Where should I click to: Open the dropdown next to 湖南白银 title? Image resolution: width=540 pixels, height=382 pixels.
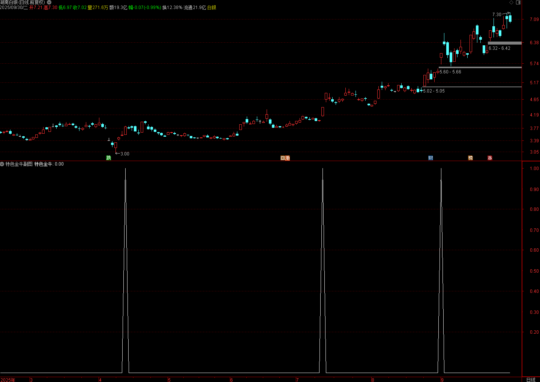tap(49, 2)
